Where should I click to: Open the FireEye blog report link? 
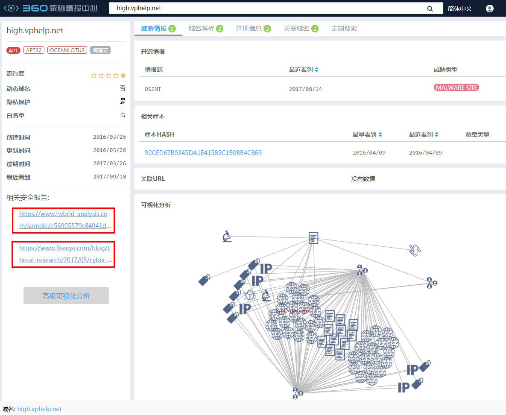click(63, 254)
